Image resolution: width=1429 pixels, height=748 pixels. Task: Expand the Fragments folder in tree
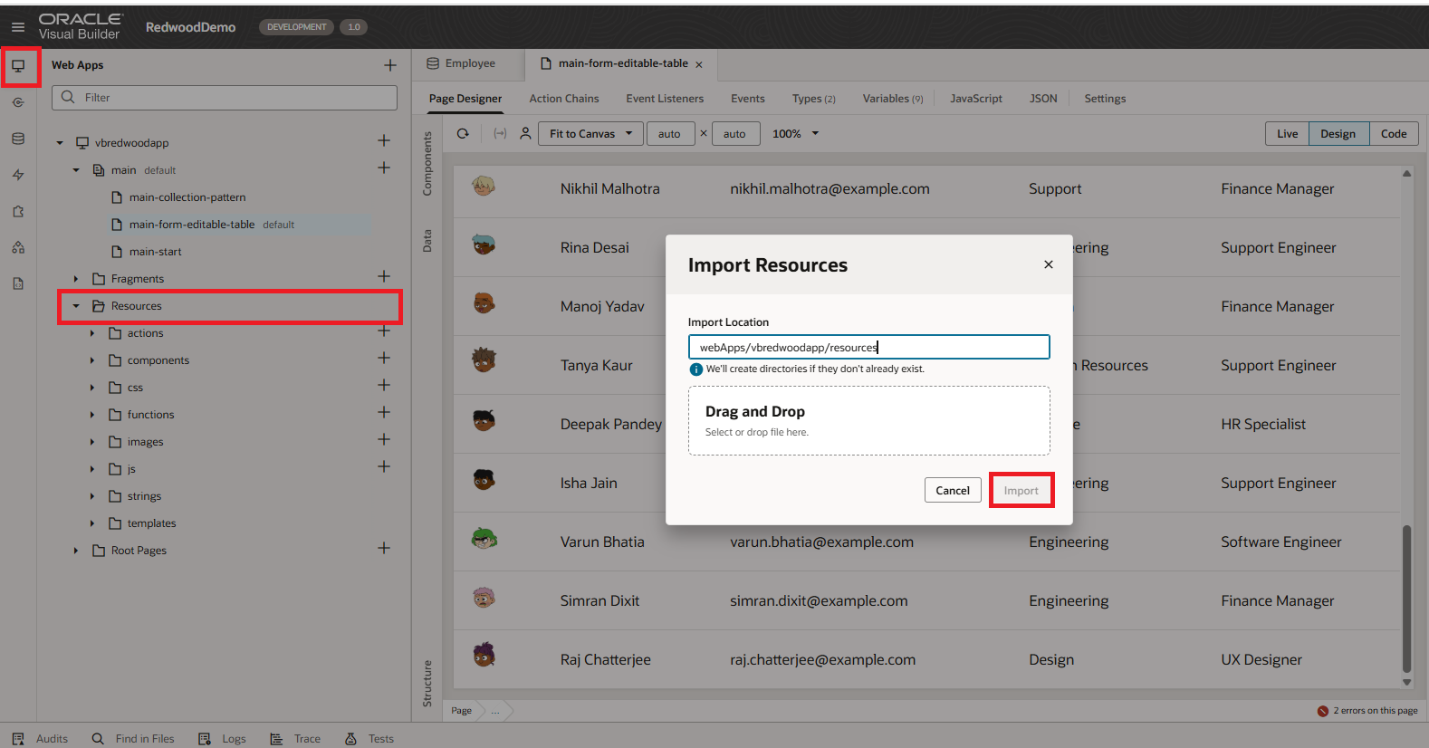point(76,279)
